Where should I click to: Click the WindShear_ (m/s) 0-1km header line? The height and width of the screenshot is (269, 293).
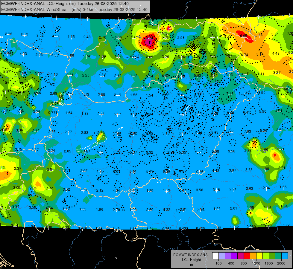click(x=74, y=10)
